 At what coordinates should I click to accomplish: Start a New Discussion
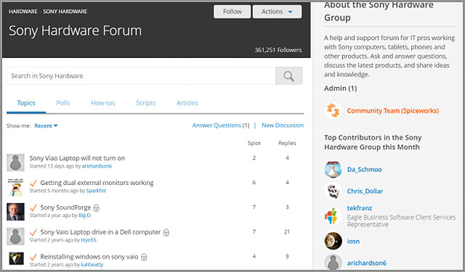(x=283, y=125)
